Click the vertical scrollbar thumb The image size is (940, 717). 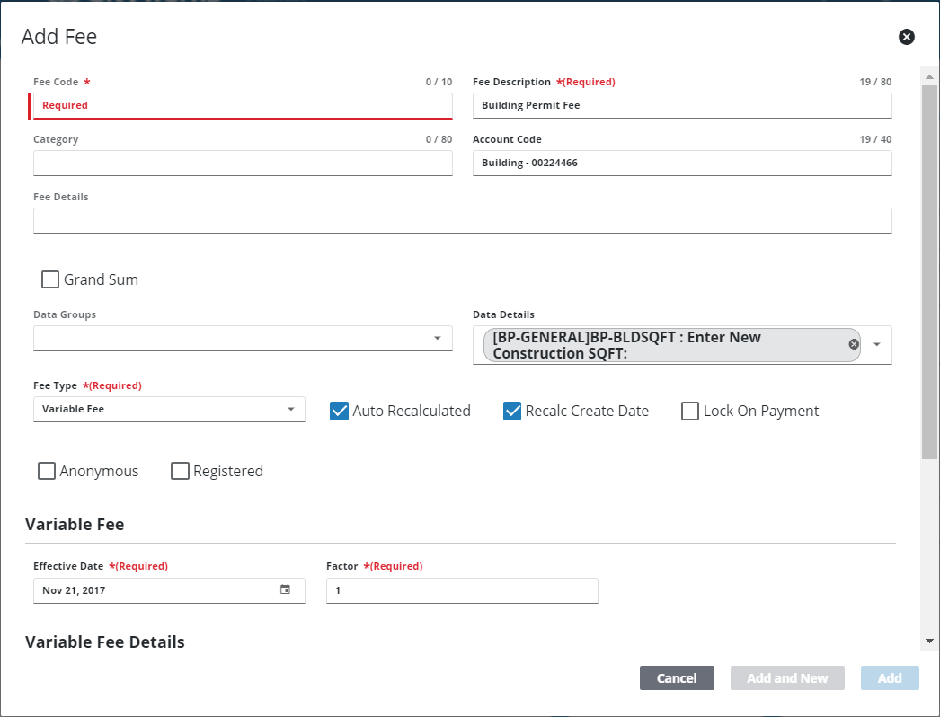point(929,270)
